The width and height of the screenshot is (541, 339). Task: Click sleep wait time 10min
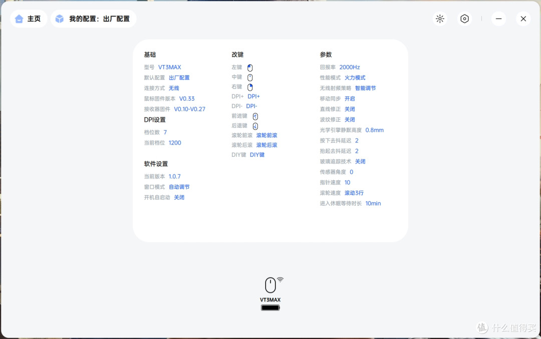point(373,203)
